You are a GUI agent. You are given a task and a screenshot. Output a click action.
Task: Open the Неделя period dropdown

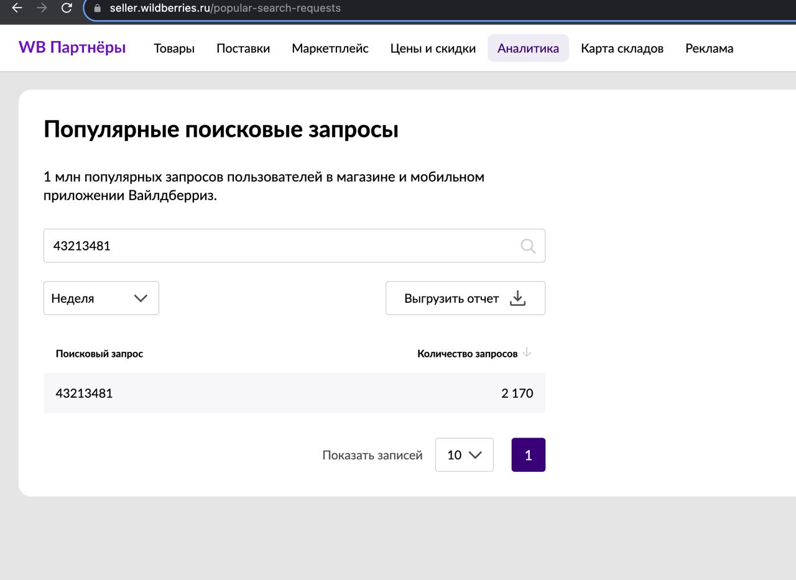(101, 298)
